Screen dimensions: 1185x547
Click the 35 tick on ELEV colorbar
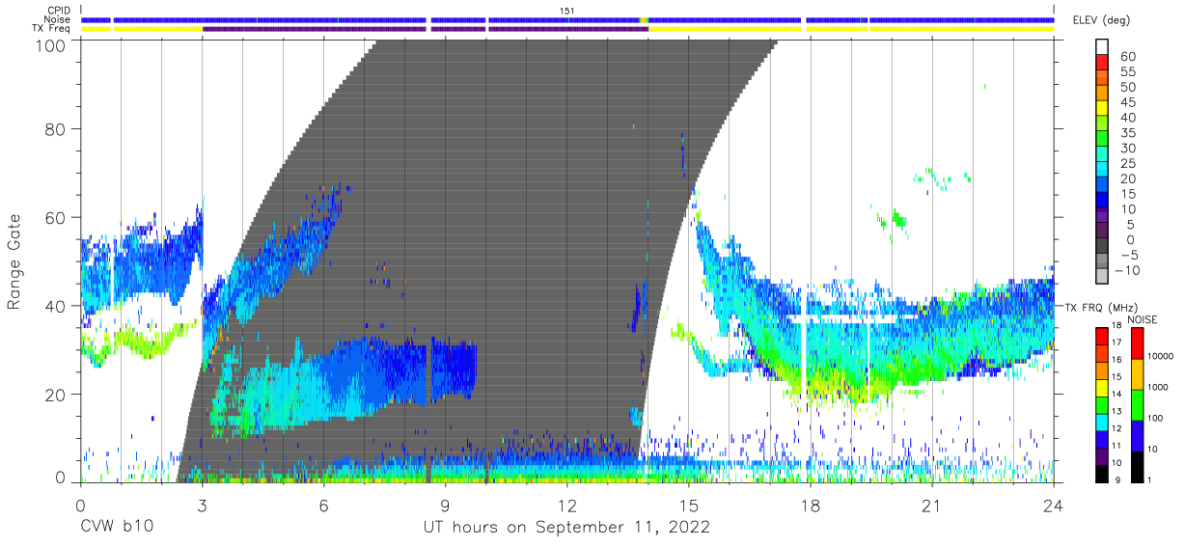1127,133
